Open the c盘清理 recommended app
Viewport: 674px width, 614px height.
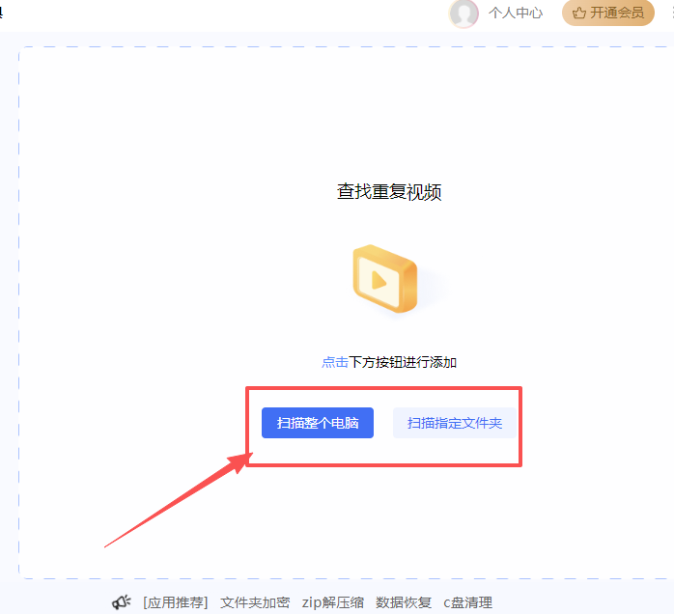467,602
